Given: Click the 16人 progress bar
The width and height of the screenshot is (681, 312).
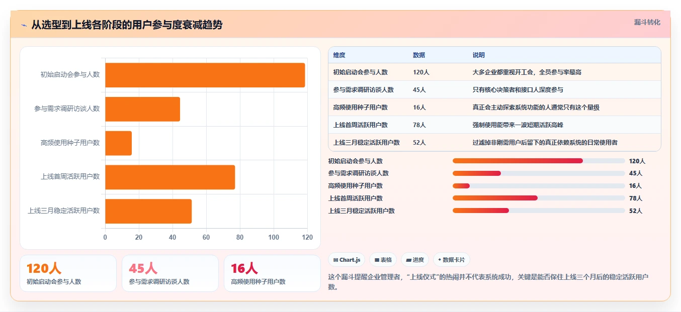Looking at the screenshot, I should pyautogui.click(x=539, y=186).
